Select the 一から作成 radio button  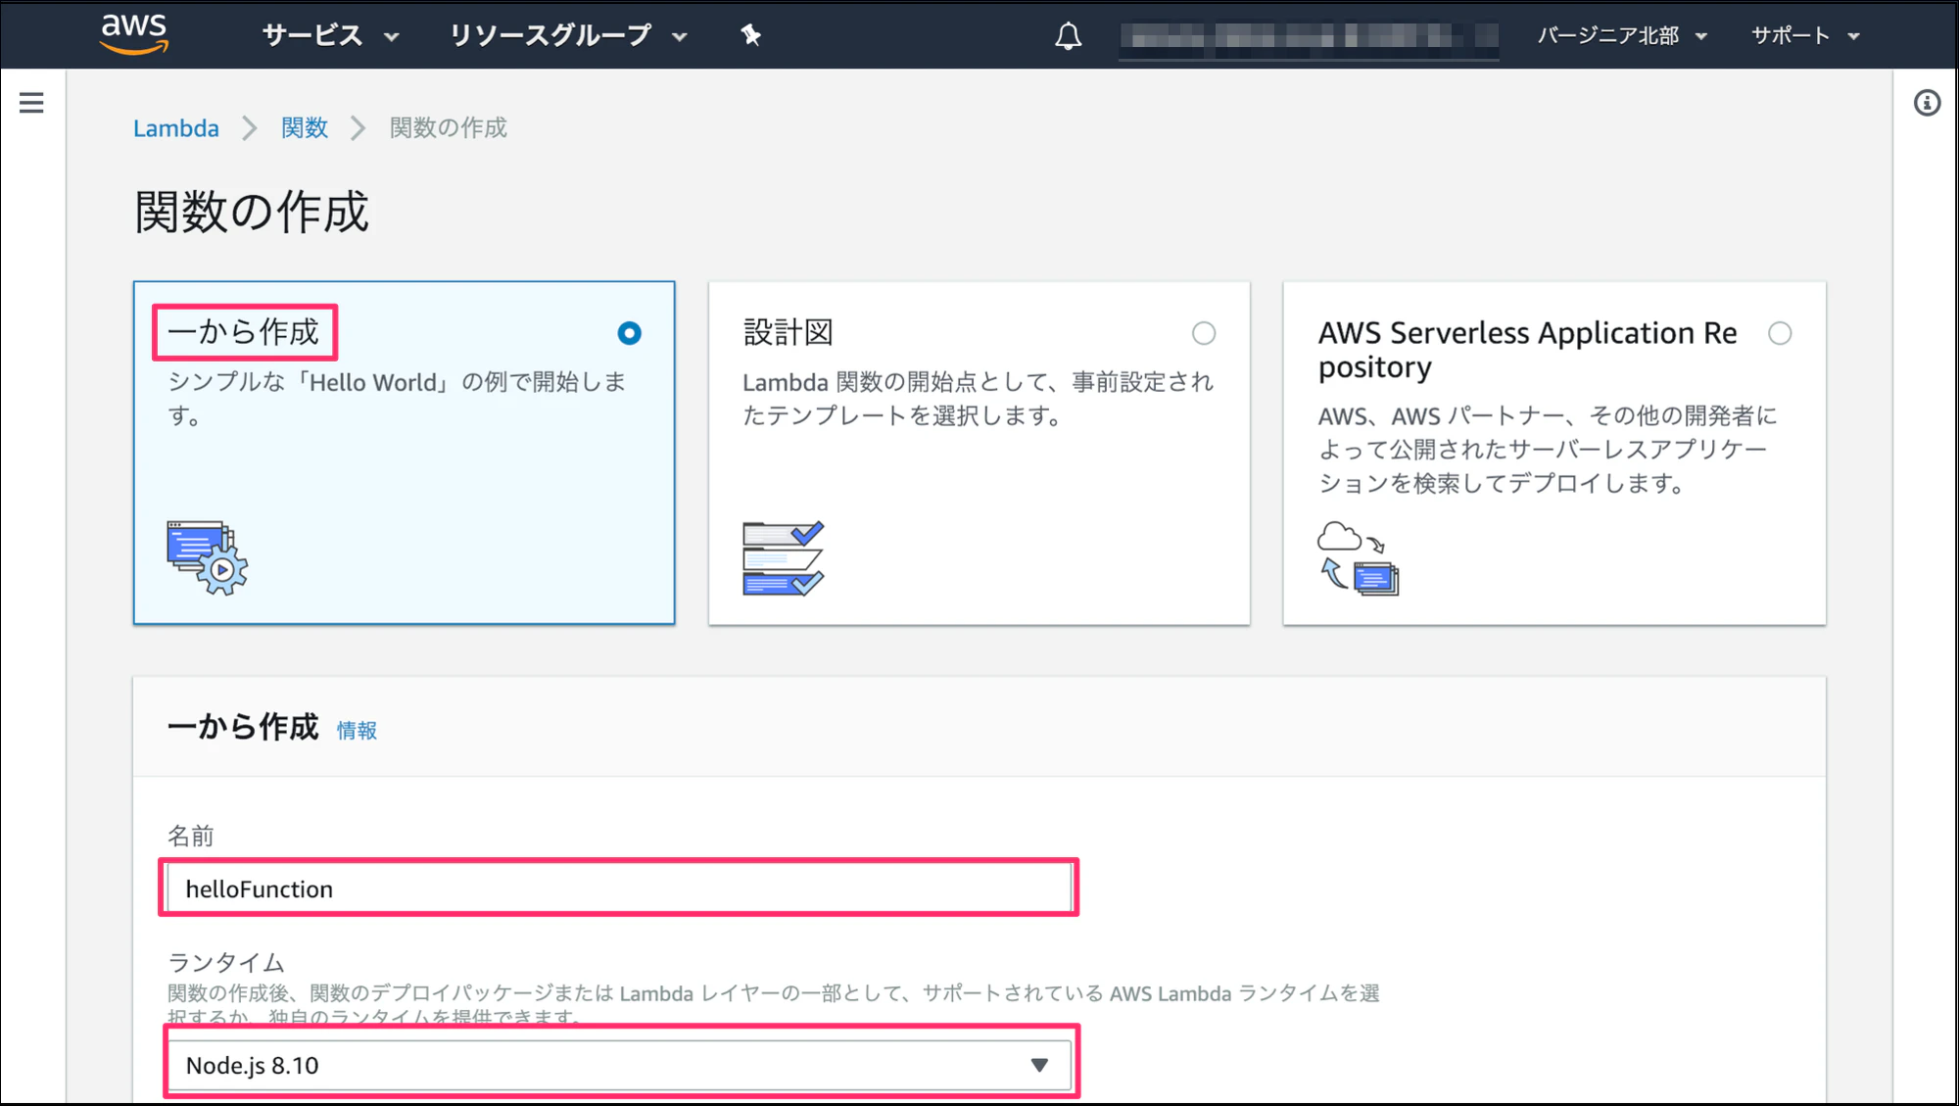point(629,333)
